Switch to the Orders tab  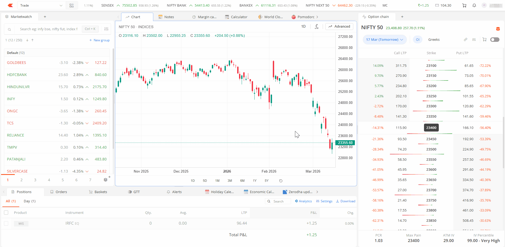point(59,192)
